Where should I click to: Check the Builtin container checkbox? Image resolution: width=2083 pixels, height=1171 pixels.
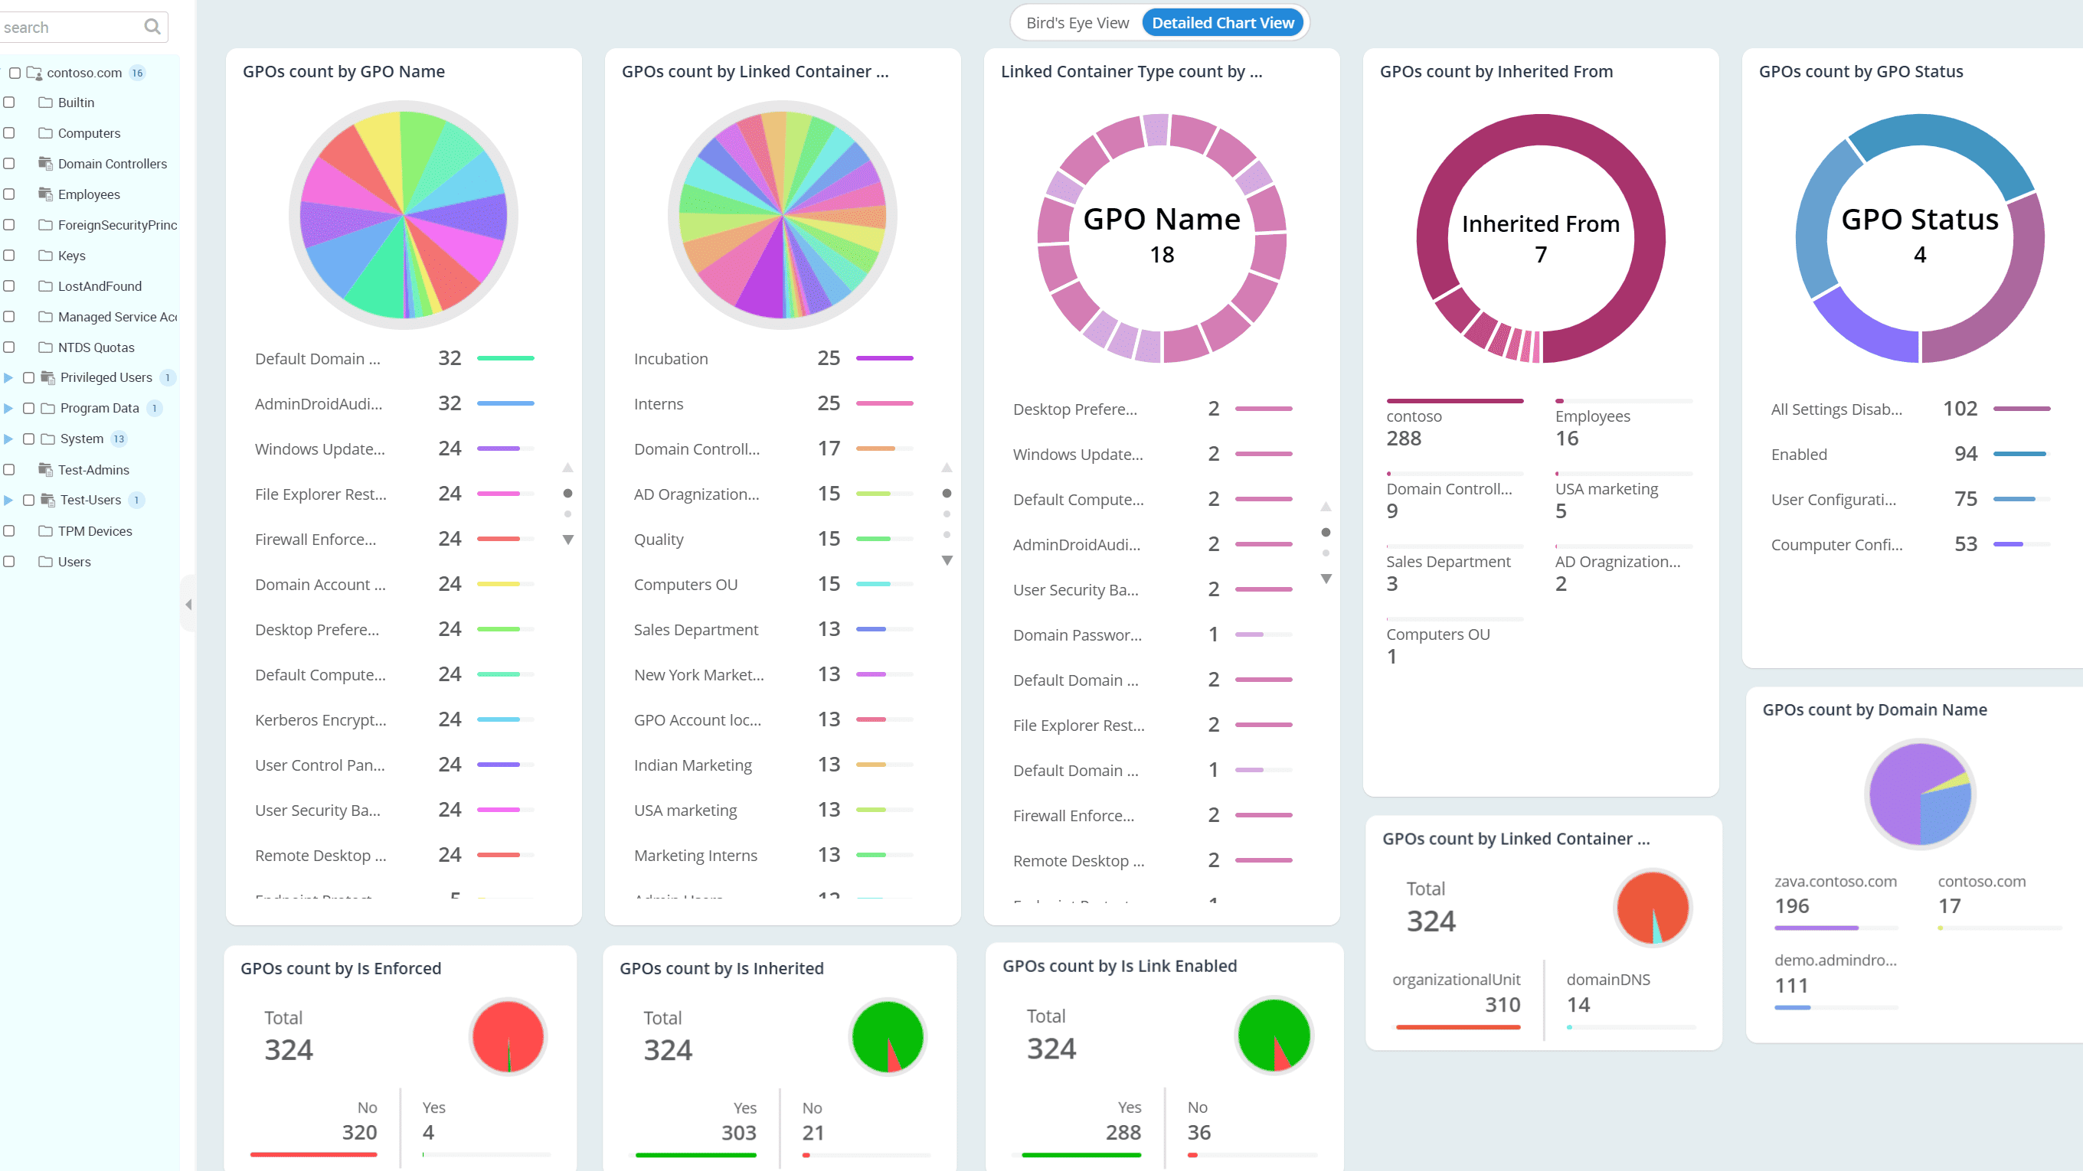pos(10,103)
